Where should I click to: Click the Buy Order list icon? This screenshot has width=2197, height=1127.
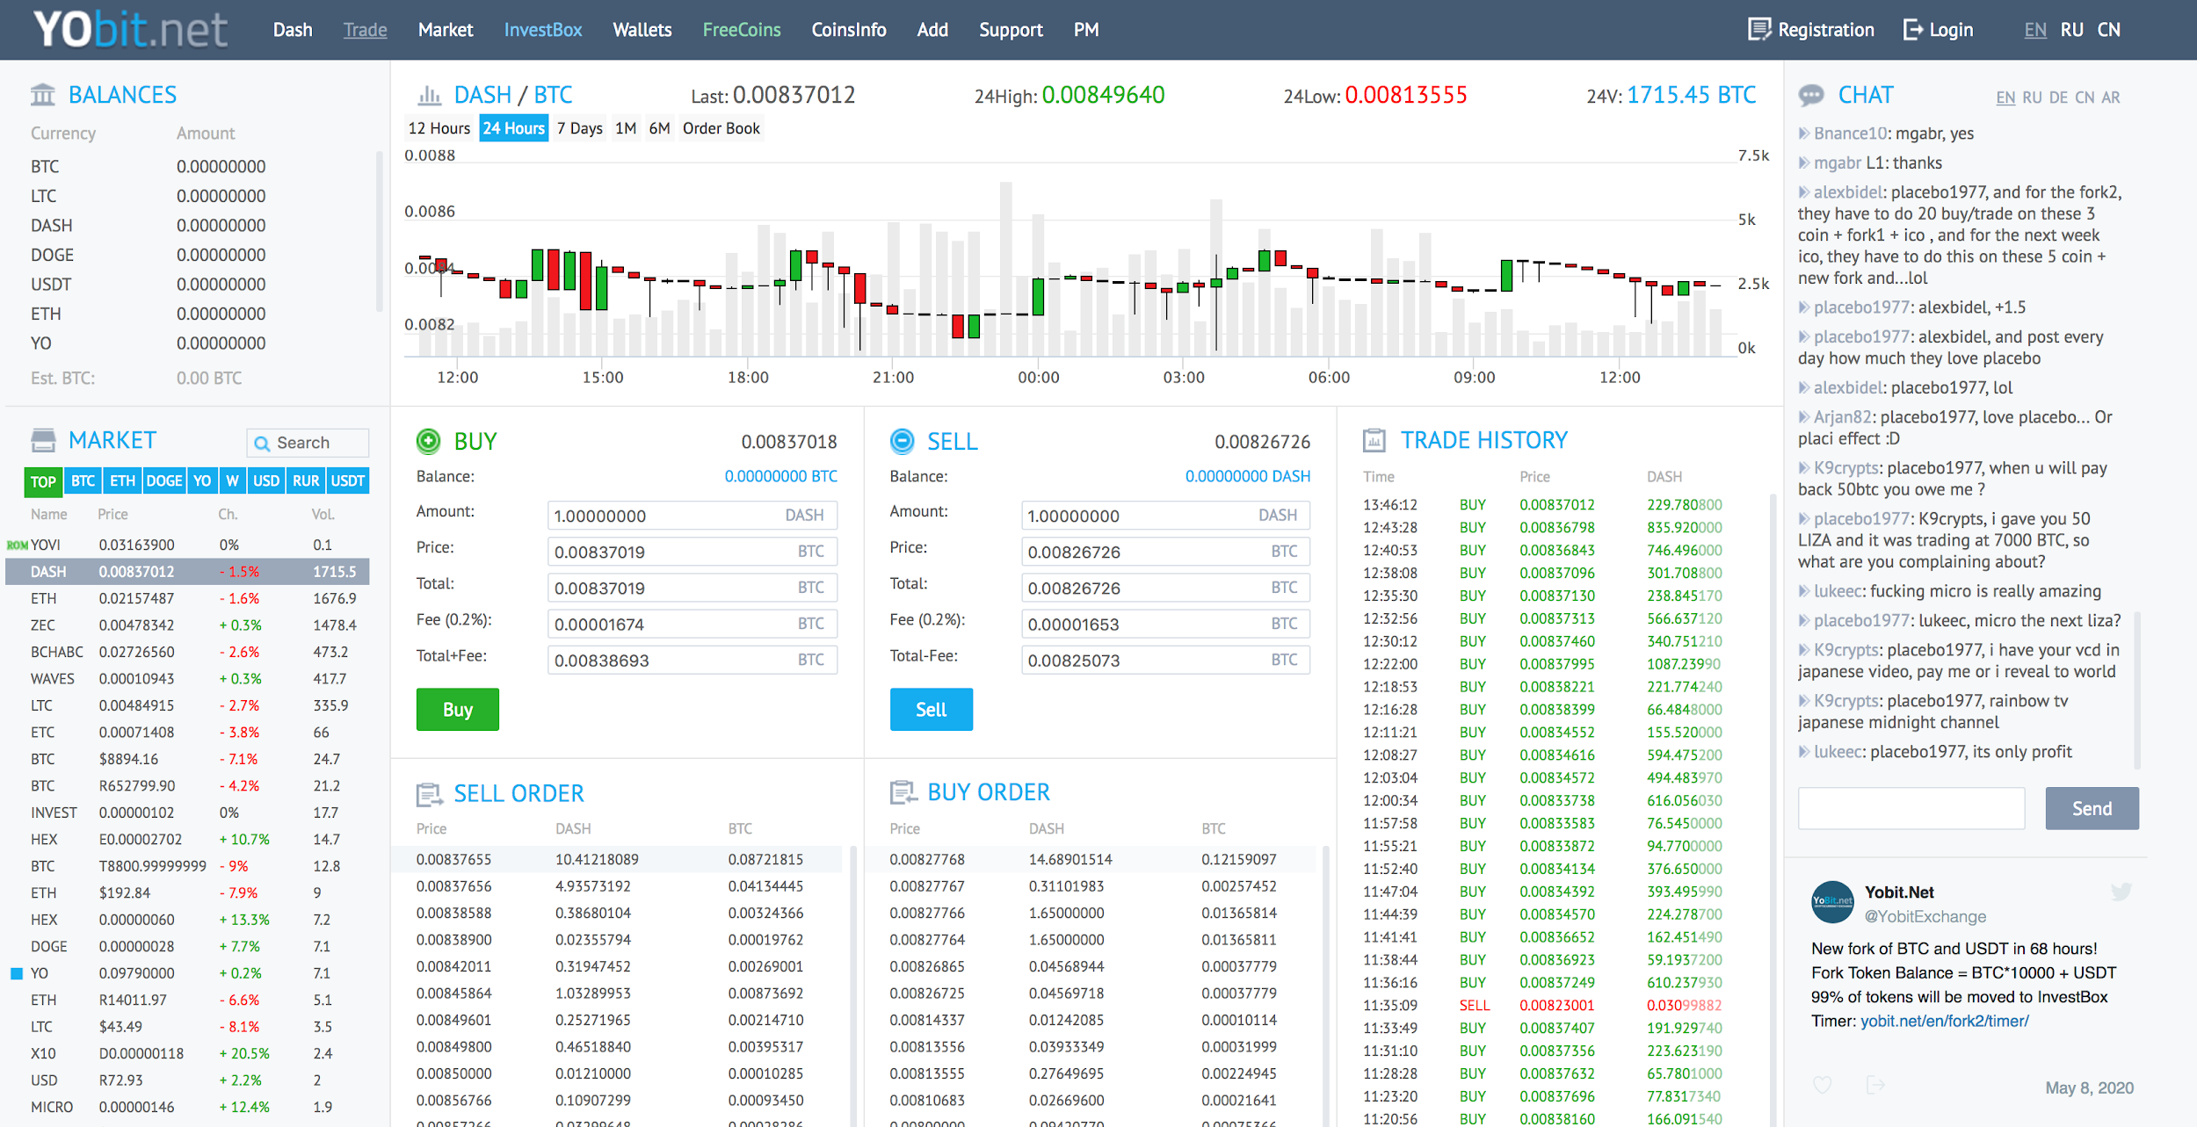click(903, 793)
